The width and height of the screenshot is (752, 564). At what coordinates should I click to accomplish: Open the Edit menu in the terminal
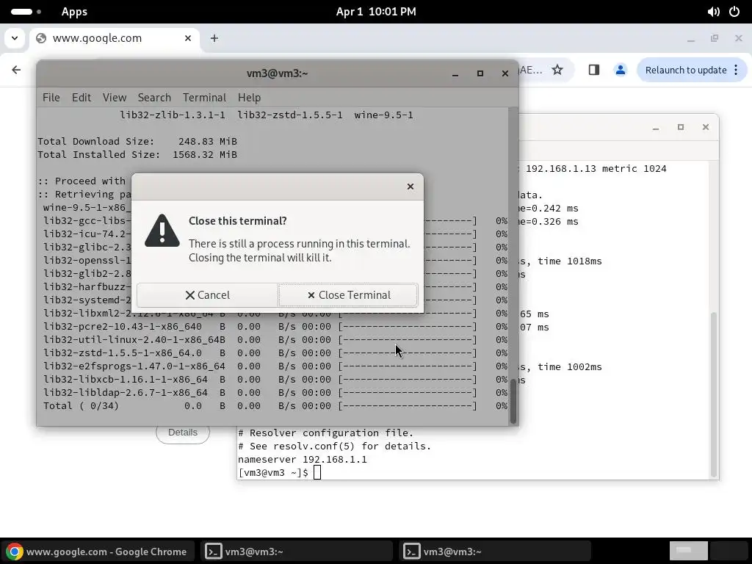(x=82, y=98)
